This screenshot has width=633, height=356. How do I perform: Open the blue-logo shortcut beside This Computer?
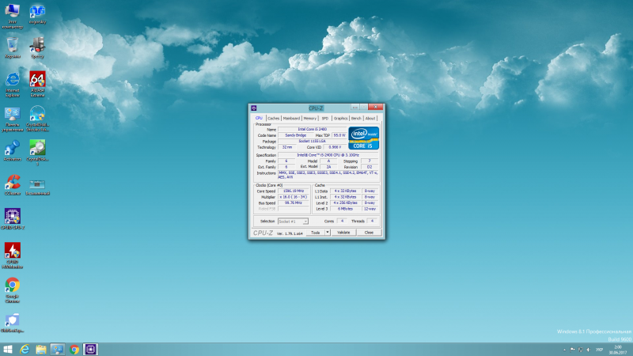[x=37, y=14]
